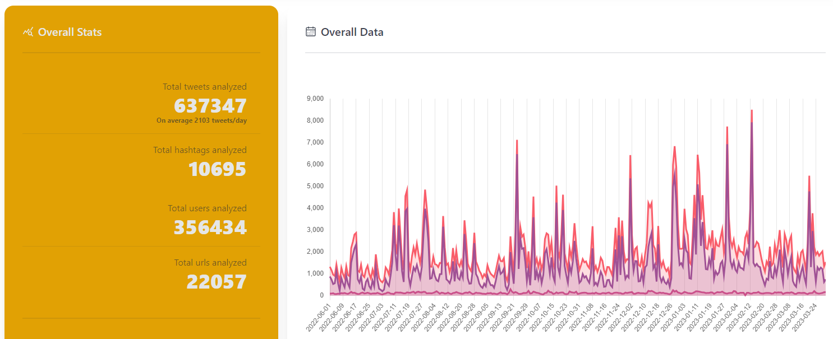
Task: Select the Overall Data heading
Action: coord(352,32)
